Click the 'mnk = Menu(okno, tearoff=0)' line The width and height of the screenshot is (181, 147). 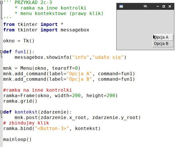pos(42,68)
